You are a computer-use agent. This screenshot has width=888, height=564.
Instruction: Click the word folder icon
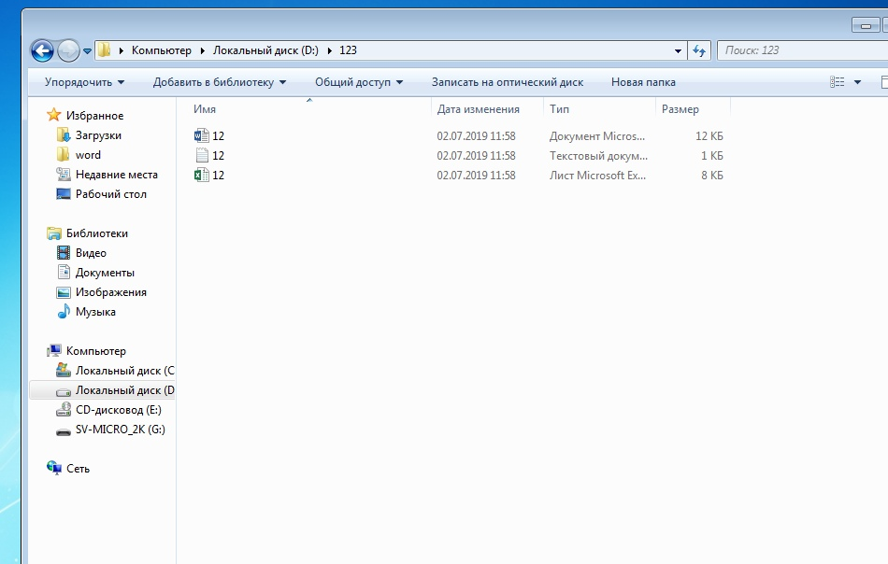pos(64,154)
